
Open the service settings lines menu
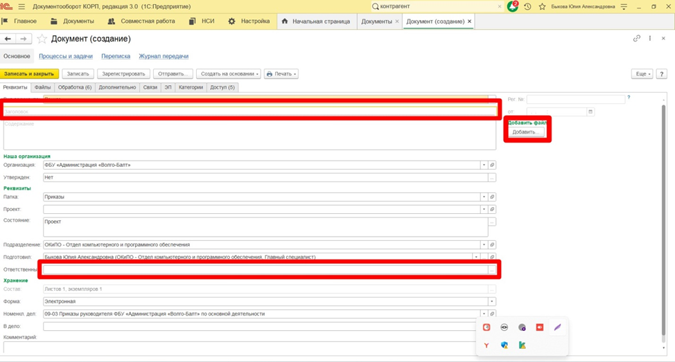point(624,6)
